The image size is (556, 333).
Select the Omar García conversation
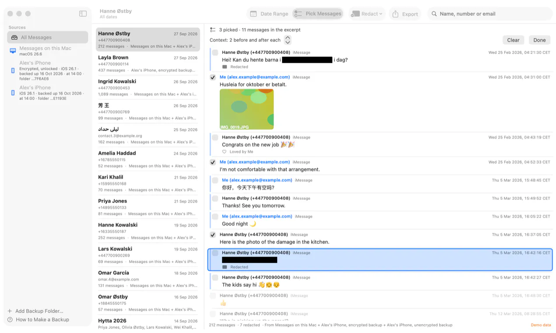148,279
